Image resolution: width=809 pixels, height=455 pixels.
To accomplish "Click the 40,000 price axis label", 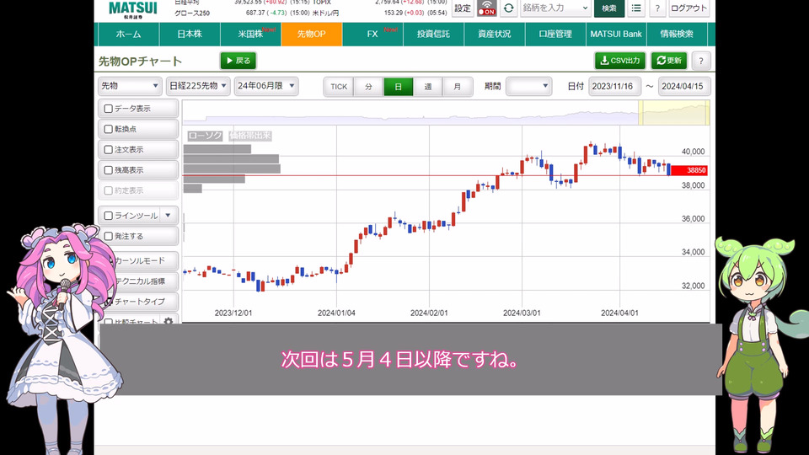I will click(x=693, y=152).
